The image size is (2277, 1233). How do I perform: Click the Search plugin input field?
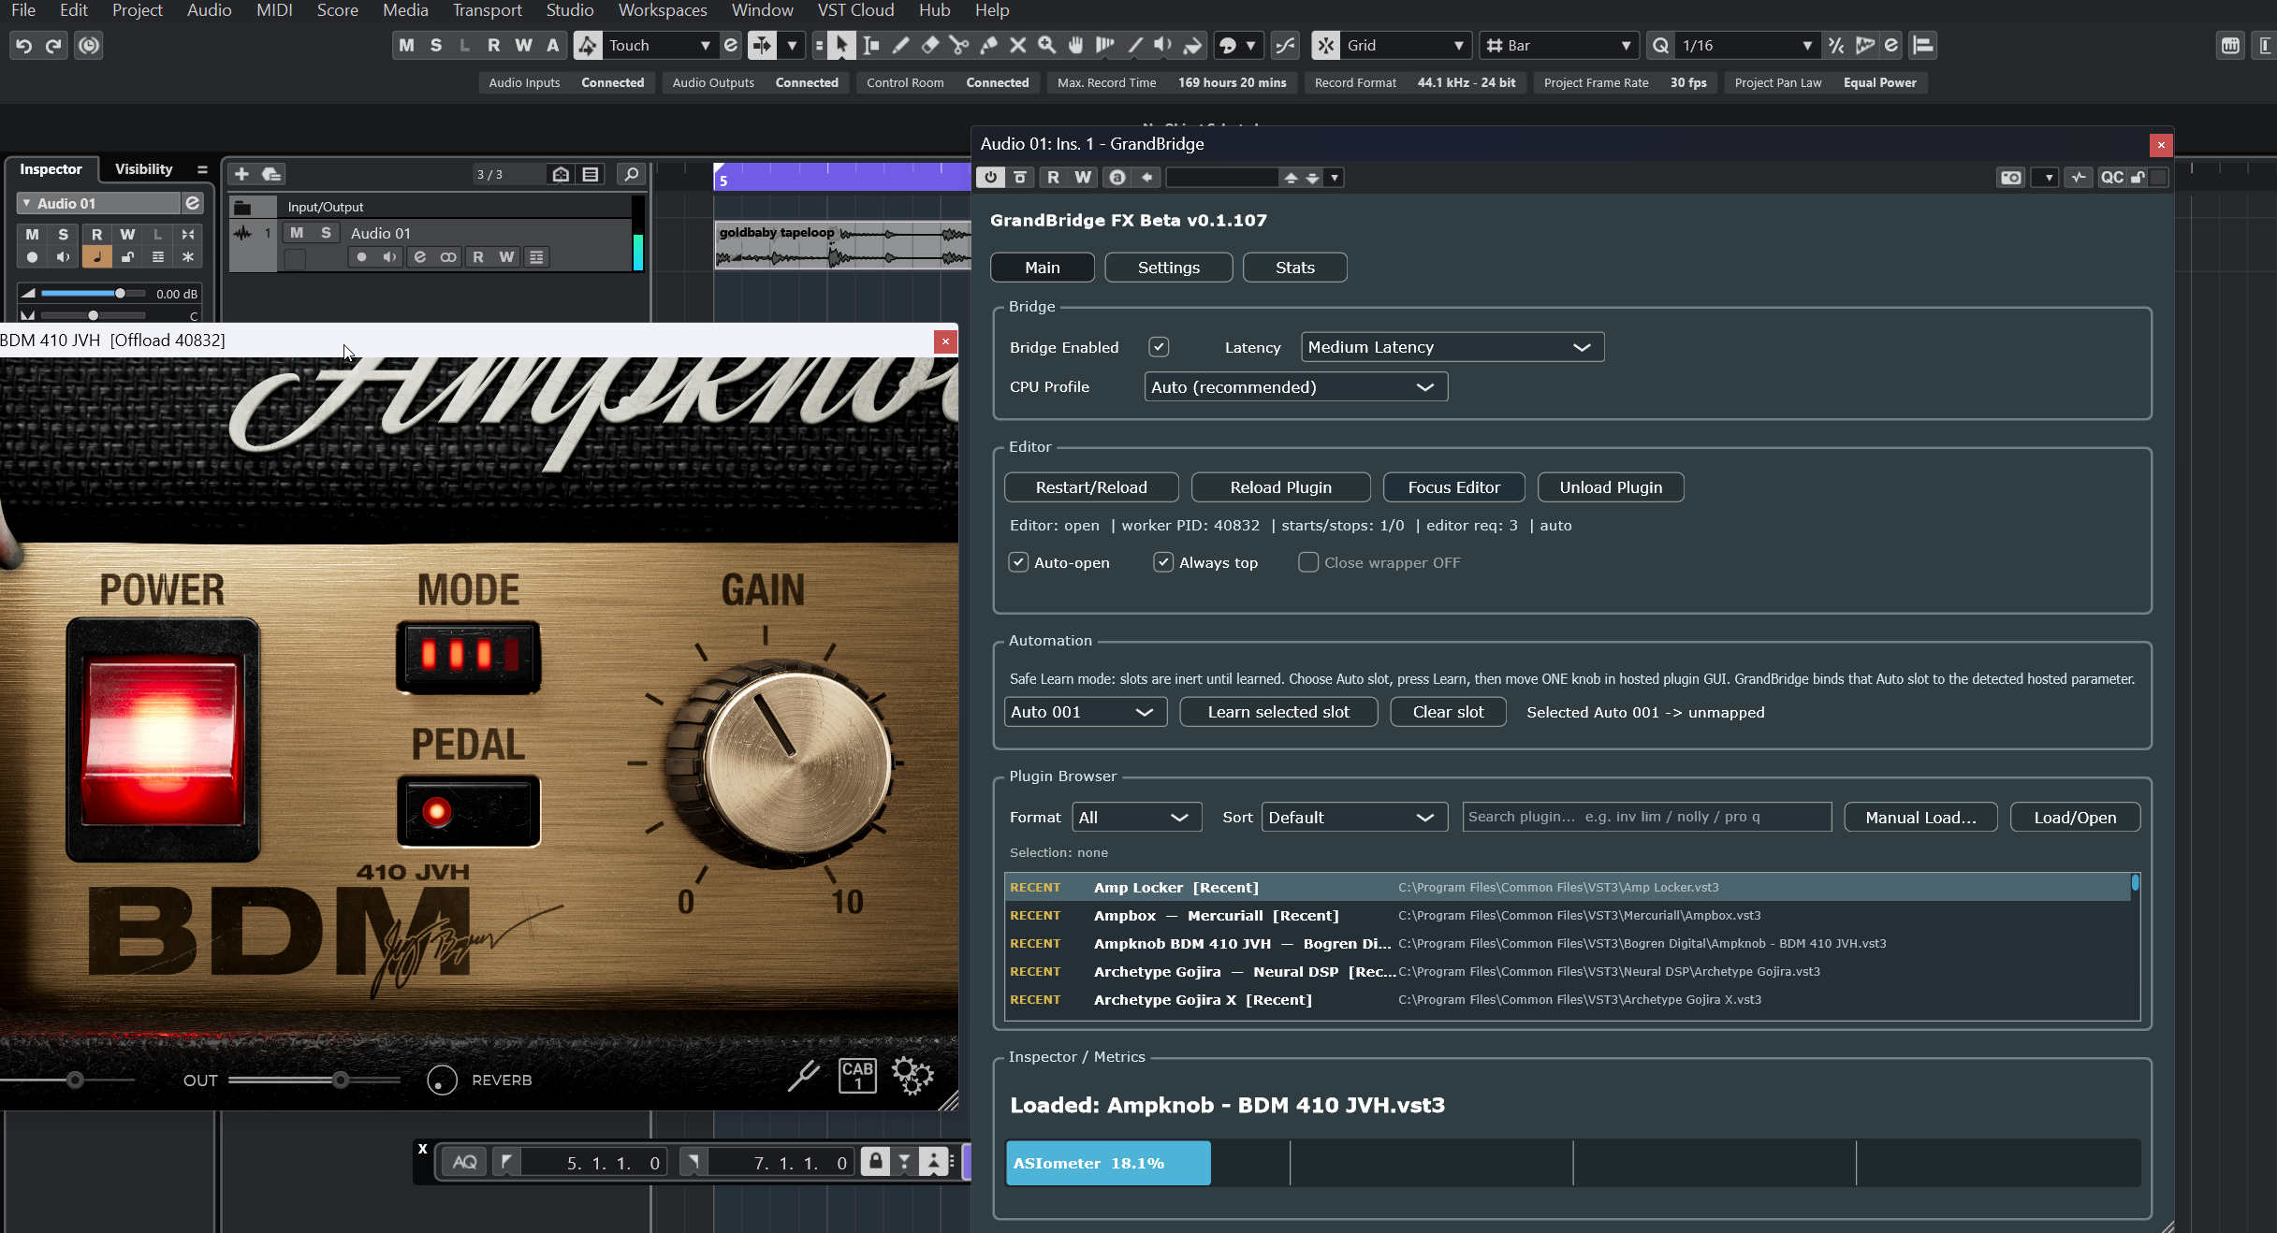pyautogui.click(x=1646, y=817)
